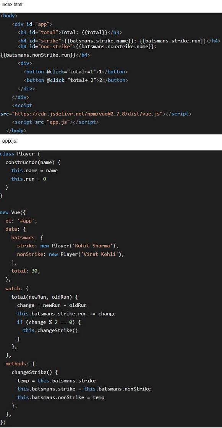Click 'temp = this.batsmans.strike' line

(x=57, y=381)
